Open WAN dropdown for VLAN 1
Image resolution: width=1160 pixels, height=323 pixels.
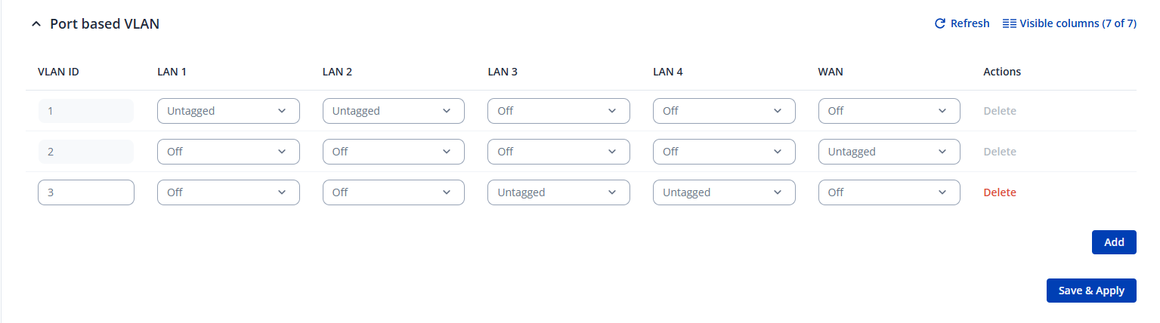click(889, 111)
